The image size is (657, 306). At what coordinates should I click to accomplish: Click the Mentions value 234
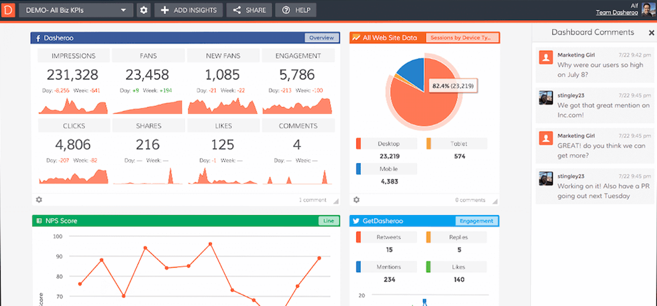tap(389, 280)
